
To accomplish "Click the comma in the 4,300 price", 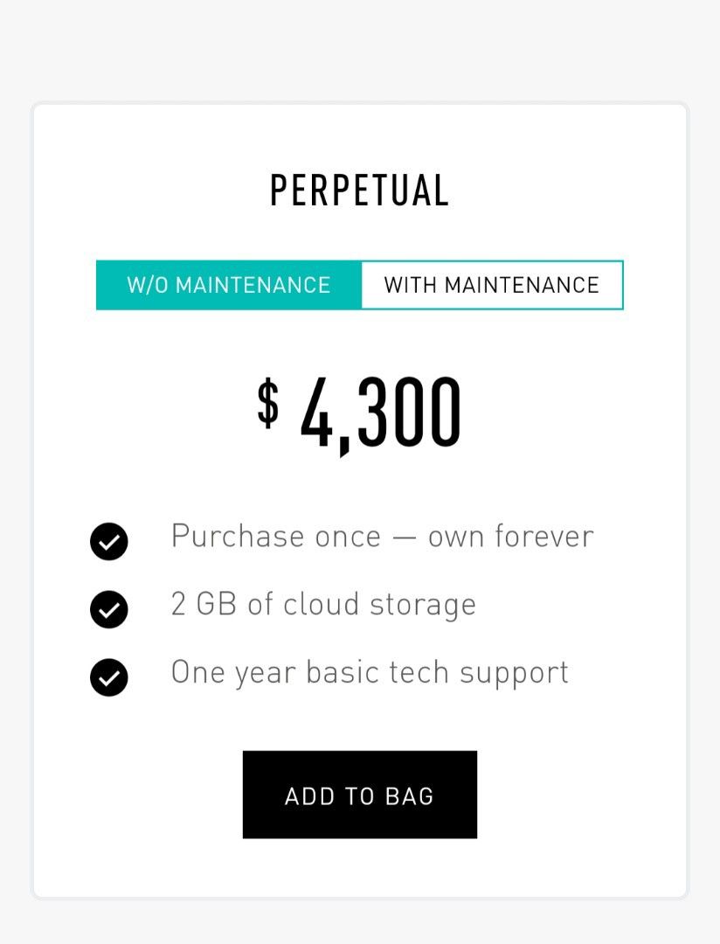I will click(x=344, y=442).
